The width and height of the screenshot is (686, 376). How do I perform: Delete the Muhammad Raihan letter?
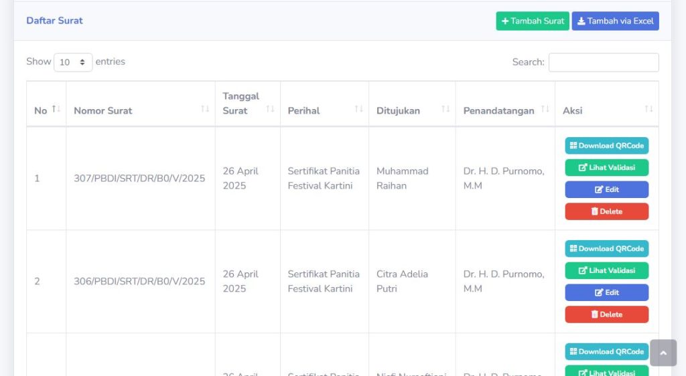pos(607,211)
